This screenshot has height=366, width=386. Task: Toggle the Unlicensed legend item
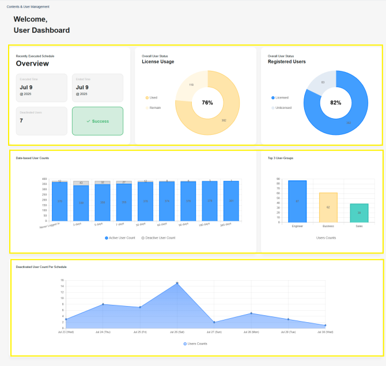point(281,108)
